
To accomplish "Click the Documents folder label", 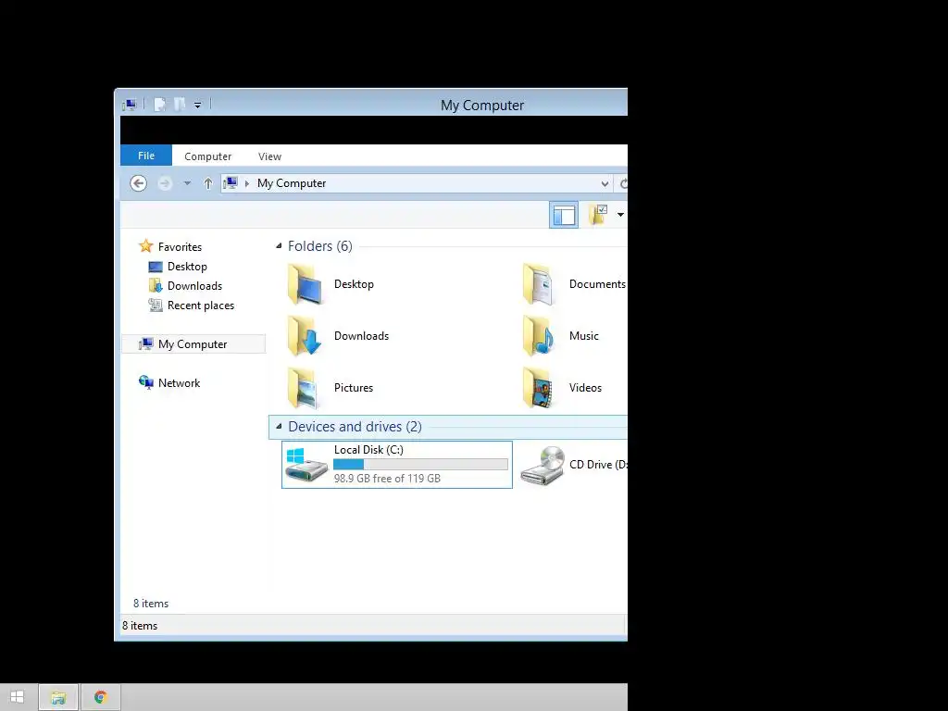I will pyautogui.click(x=597, y=284).
